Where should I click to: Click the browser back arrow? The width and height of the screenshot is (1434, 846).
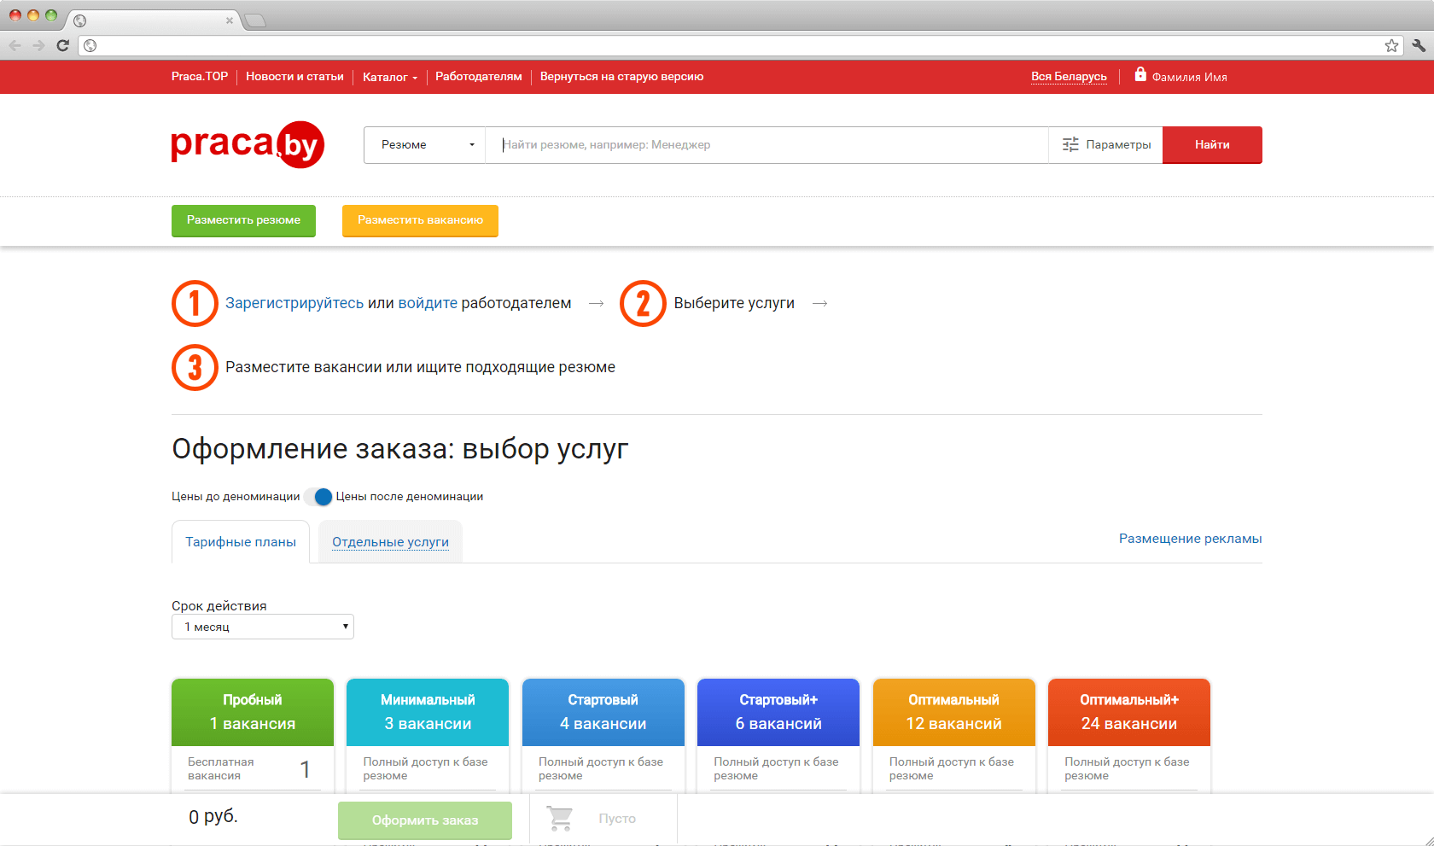(x=15, y=45)
